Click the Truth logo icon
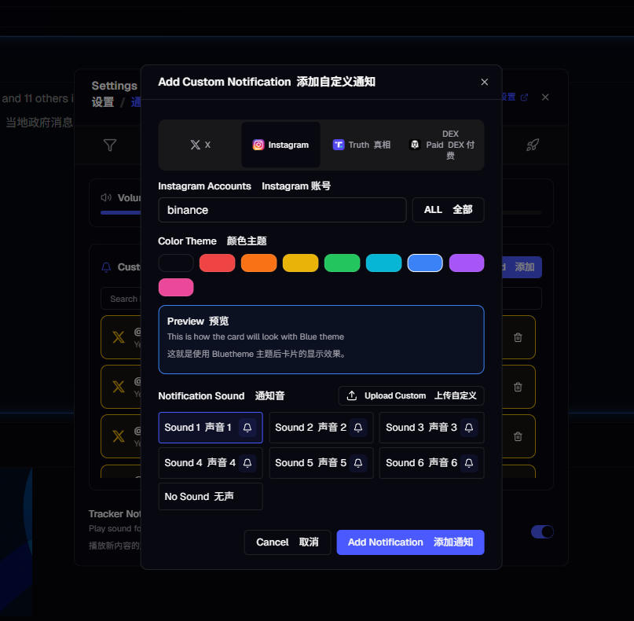The height and width of the screenshot is (621, 634). (x=339, y=145)
